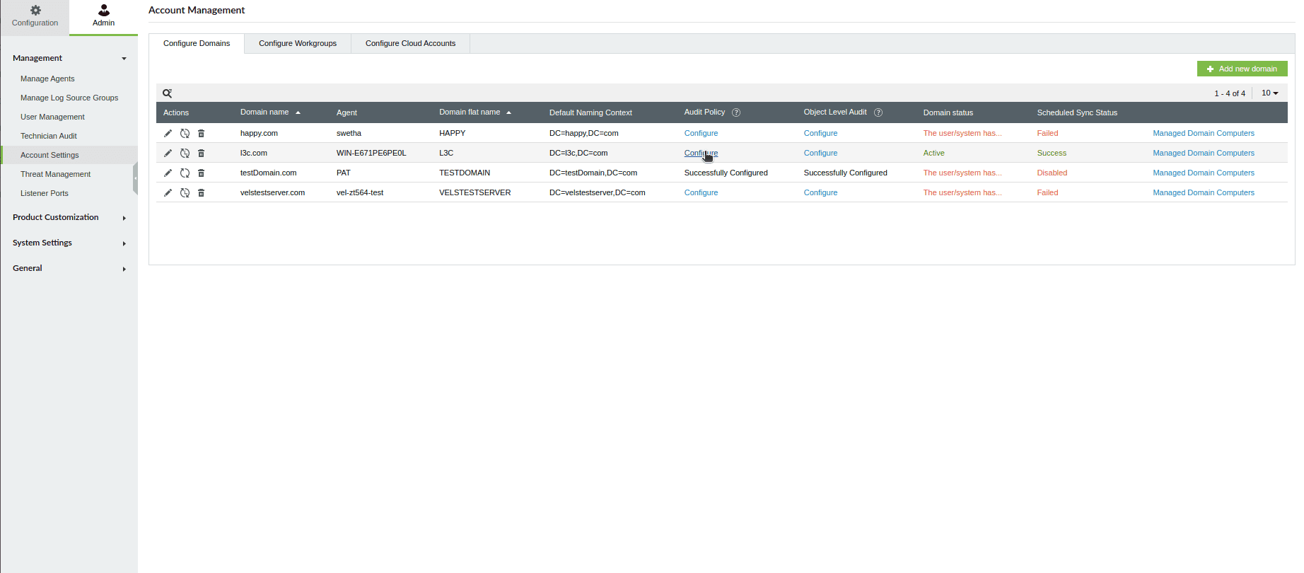The image size is (1304, 573).
Task: Open Account Settings in sidebar
Action: point(50,155)
